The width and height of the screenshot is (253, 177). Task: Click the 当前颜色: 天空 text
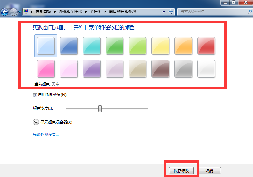pyautogui.click(x=47, y=84)
